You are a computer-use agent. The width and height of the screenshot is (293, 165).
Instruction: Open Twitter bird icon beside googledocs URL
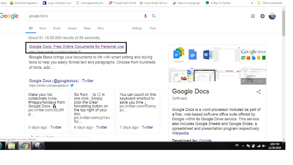pyautogui.click(x=72, y=85)
